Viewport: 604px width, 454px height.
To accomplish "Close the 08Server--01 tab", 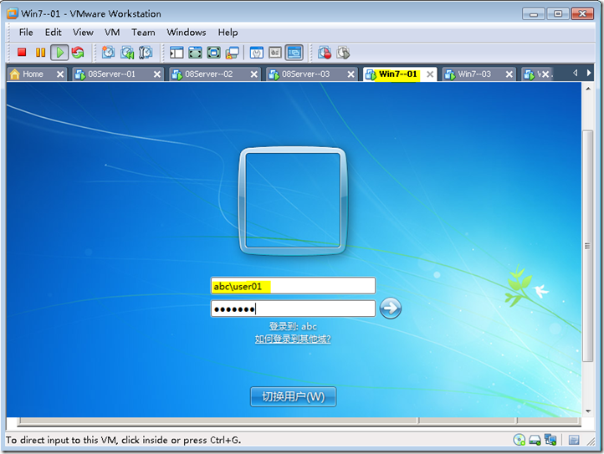I will 157,74.
